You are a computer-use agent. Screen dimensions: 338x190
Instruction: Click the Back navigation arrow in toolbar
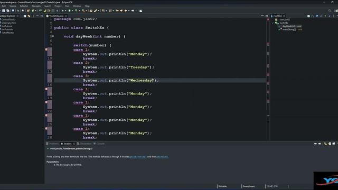coord(126,11)
